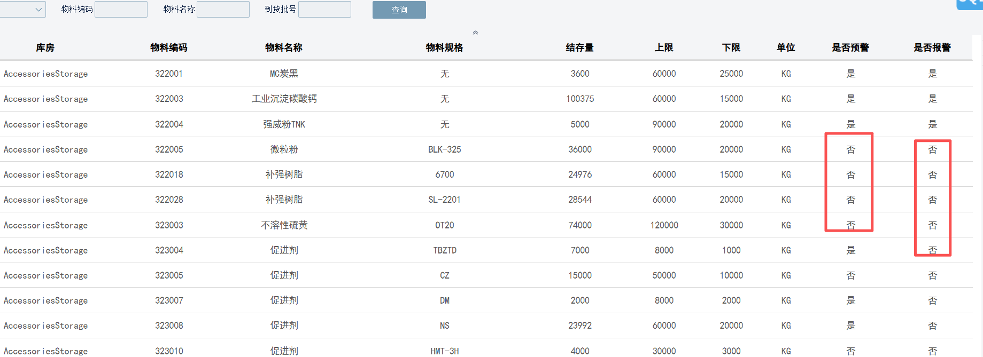Focus the 到货批号 input field
Screen dimensions: 983x357
[x=324, y=9]
